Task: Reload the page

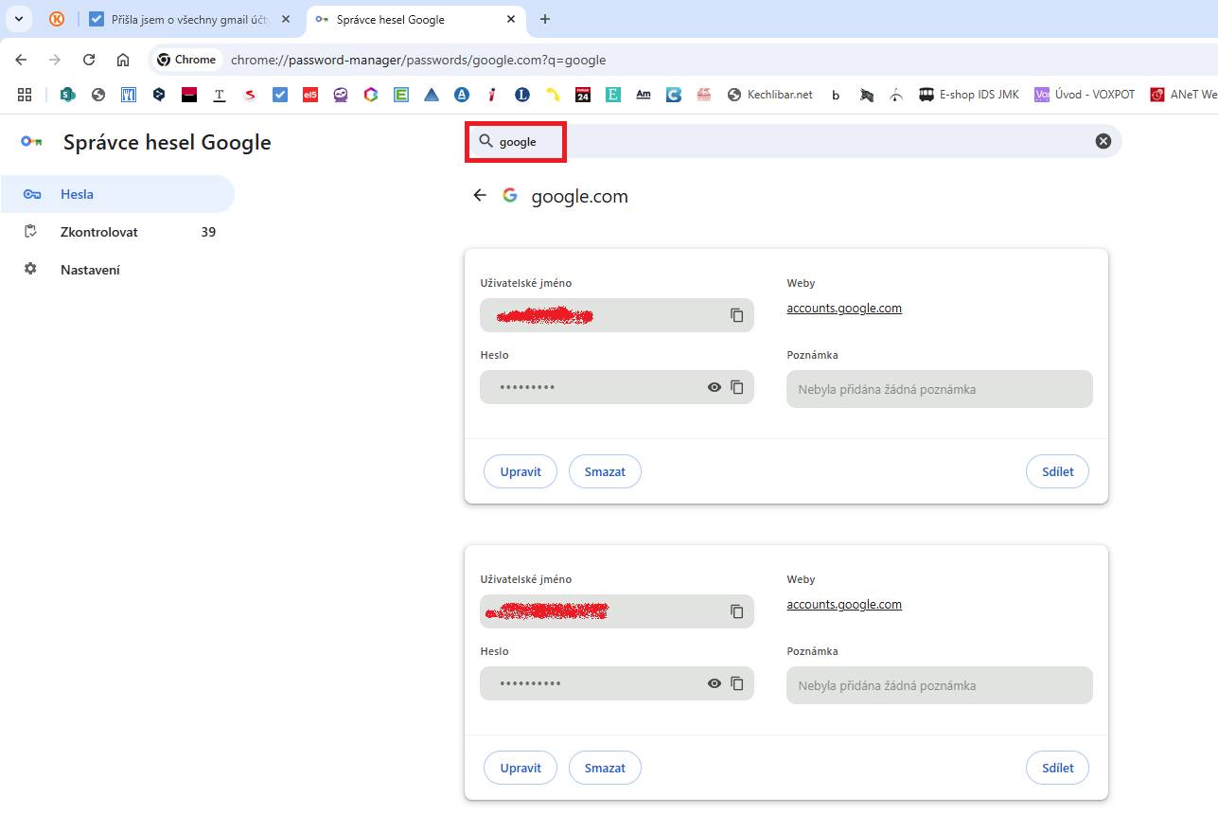Action: point(89,60)
